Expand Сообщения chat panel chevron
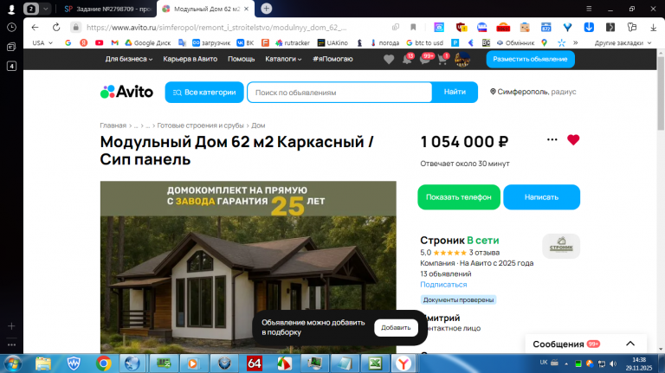The image size is (665, 373). click(630, 344)
